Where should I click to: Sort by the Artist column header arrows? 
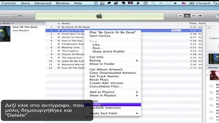13,24
